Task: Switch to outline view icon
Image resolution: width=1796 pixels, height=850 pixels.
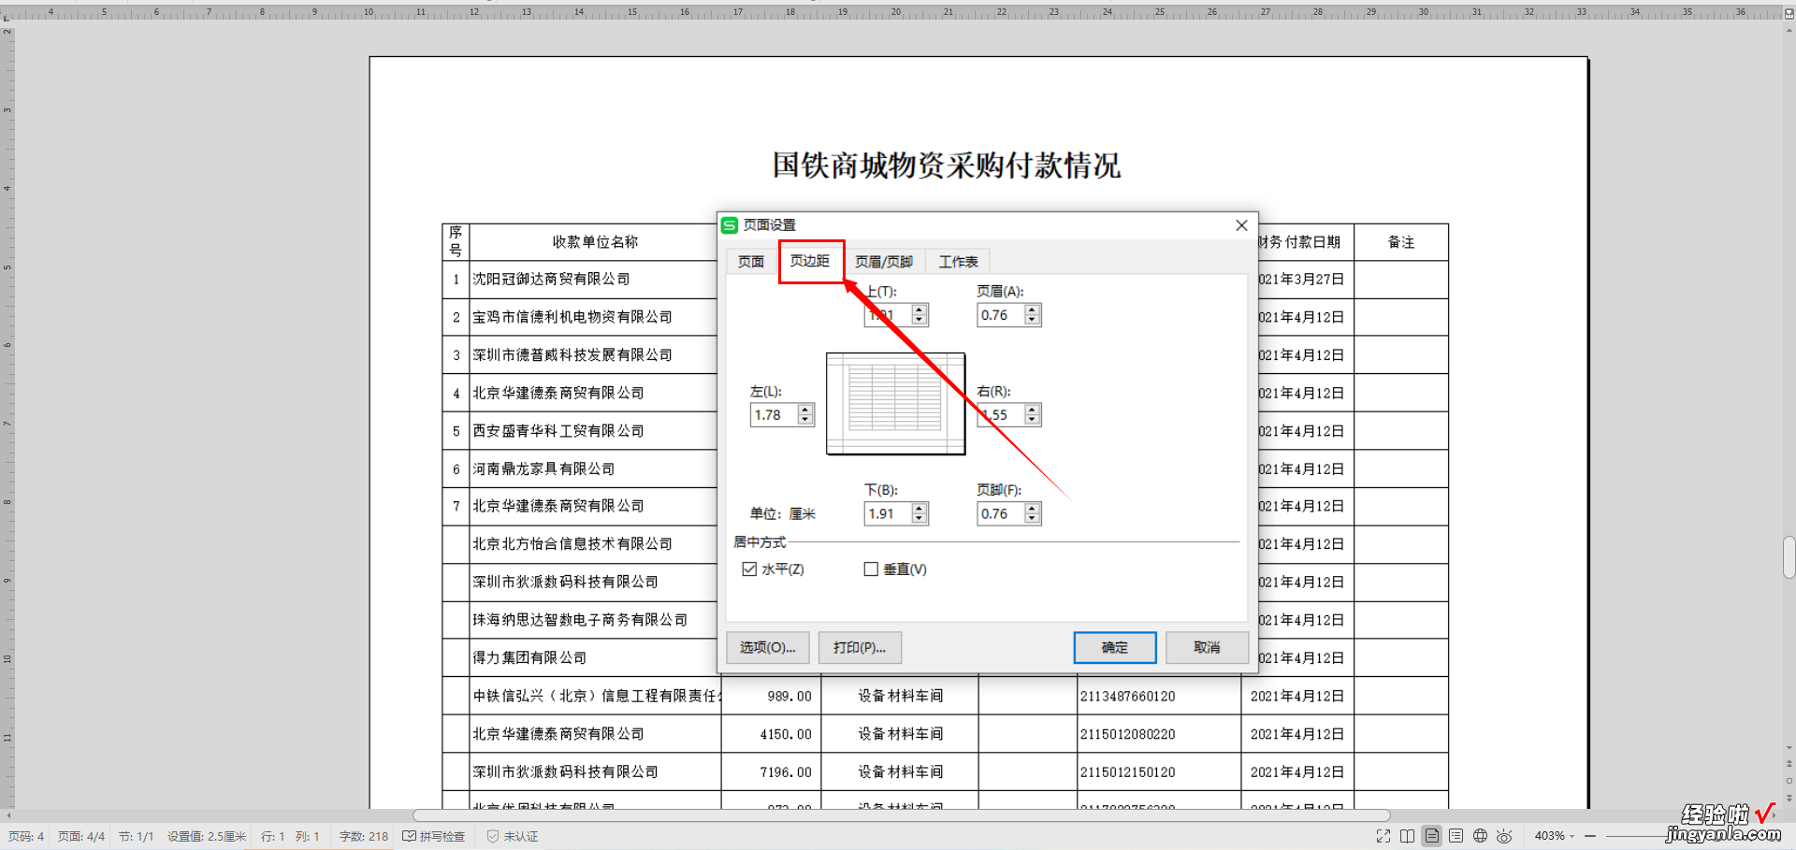Action: [x=1456, y=836]
